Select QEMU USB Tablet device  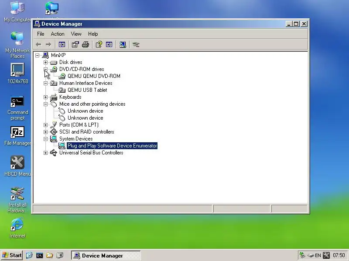pyautogui.click(x=87, y=90)
